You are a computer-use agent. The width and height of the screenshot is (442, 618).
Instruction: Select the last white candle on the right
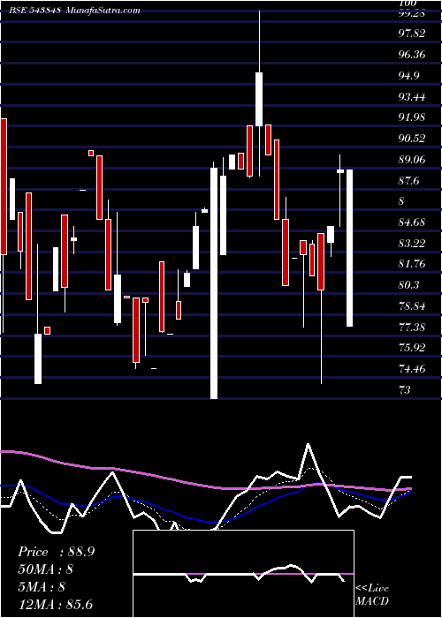click(x=350, y=248)
